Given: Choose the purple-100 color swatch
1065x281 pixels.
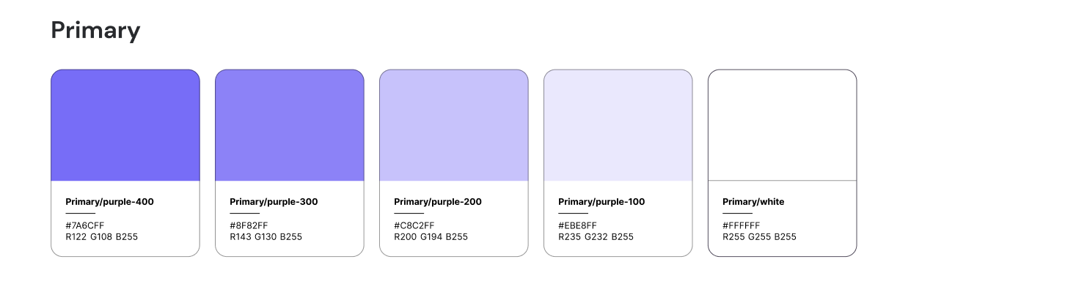Looking at the screenshot, I should 618,125.
